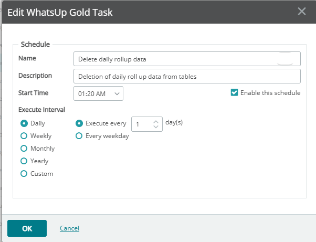
Task: Decrease the day(s) value with down arrow
Action: pyautogui.click(x=156, y=127)
